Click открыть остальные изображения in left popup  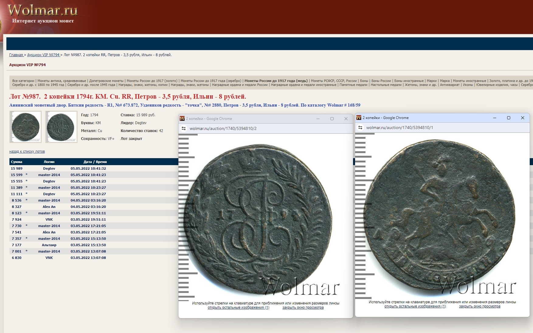pyautogui.click(x=238, y=308)
